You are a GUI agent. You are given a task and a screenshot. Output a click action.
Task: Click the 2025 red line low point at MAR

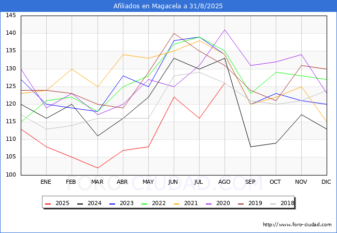[97, 168]
